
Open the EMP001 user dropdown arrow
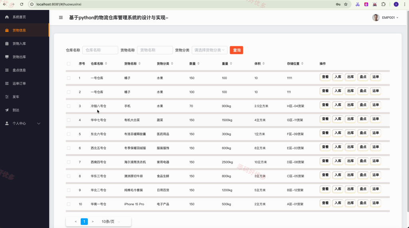pos(397,18)
